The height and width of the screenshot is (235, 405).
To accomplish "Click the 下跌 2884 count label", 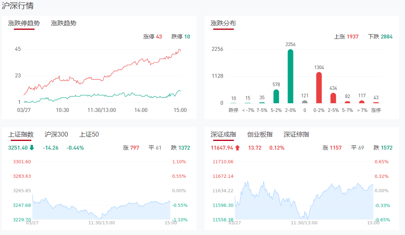I will (x=380, y=37).
